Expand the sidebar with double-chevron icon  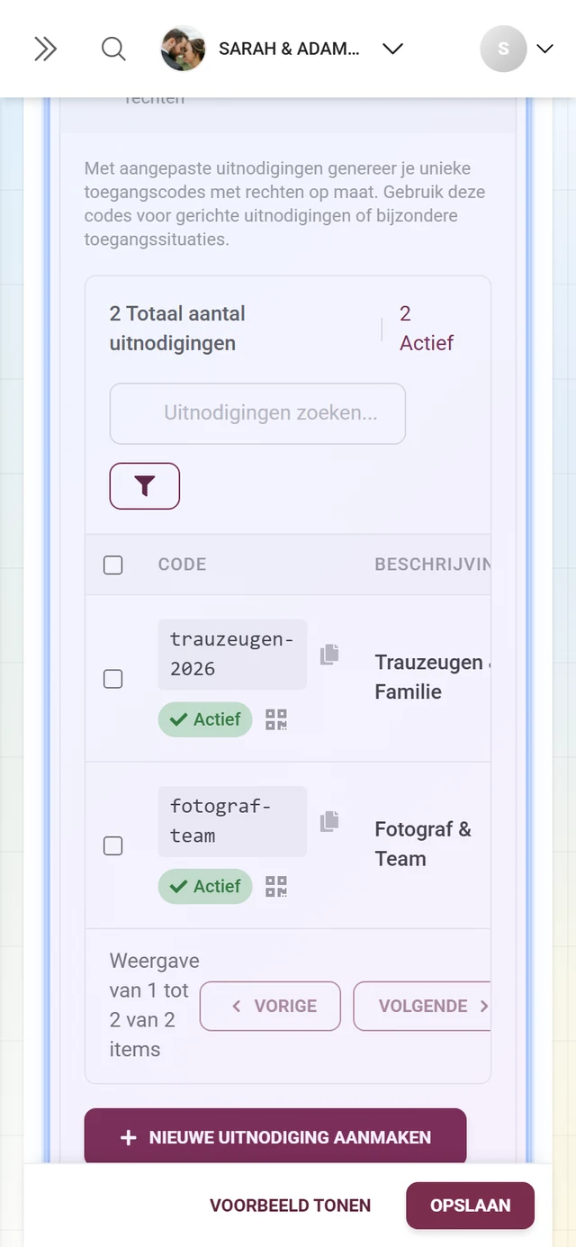45,49
